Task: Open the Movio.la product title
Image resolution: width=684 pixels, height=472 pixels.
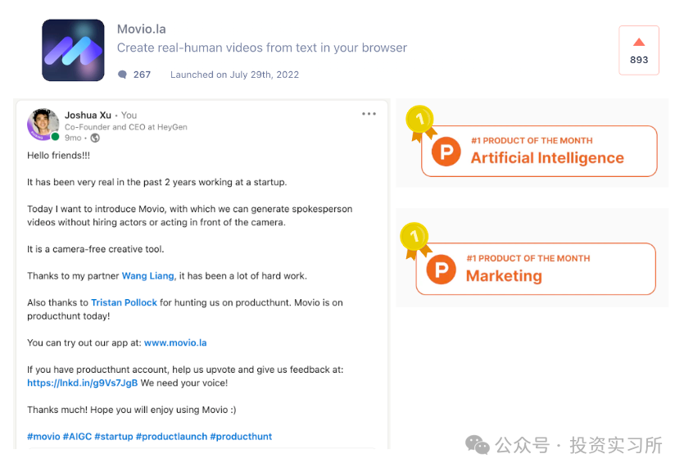Action: pos(142,29)
